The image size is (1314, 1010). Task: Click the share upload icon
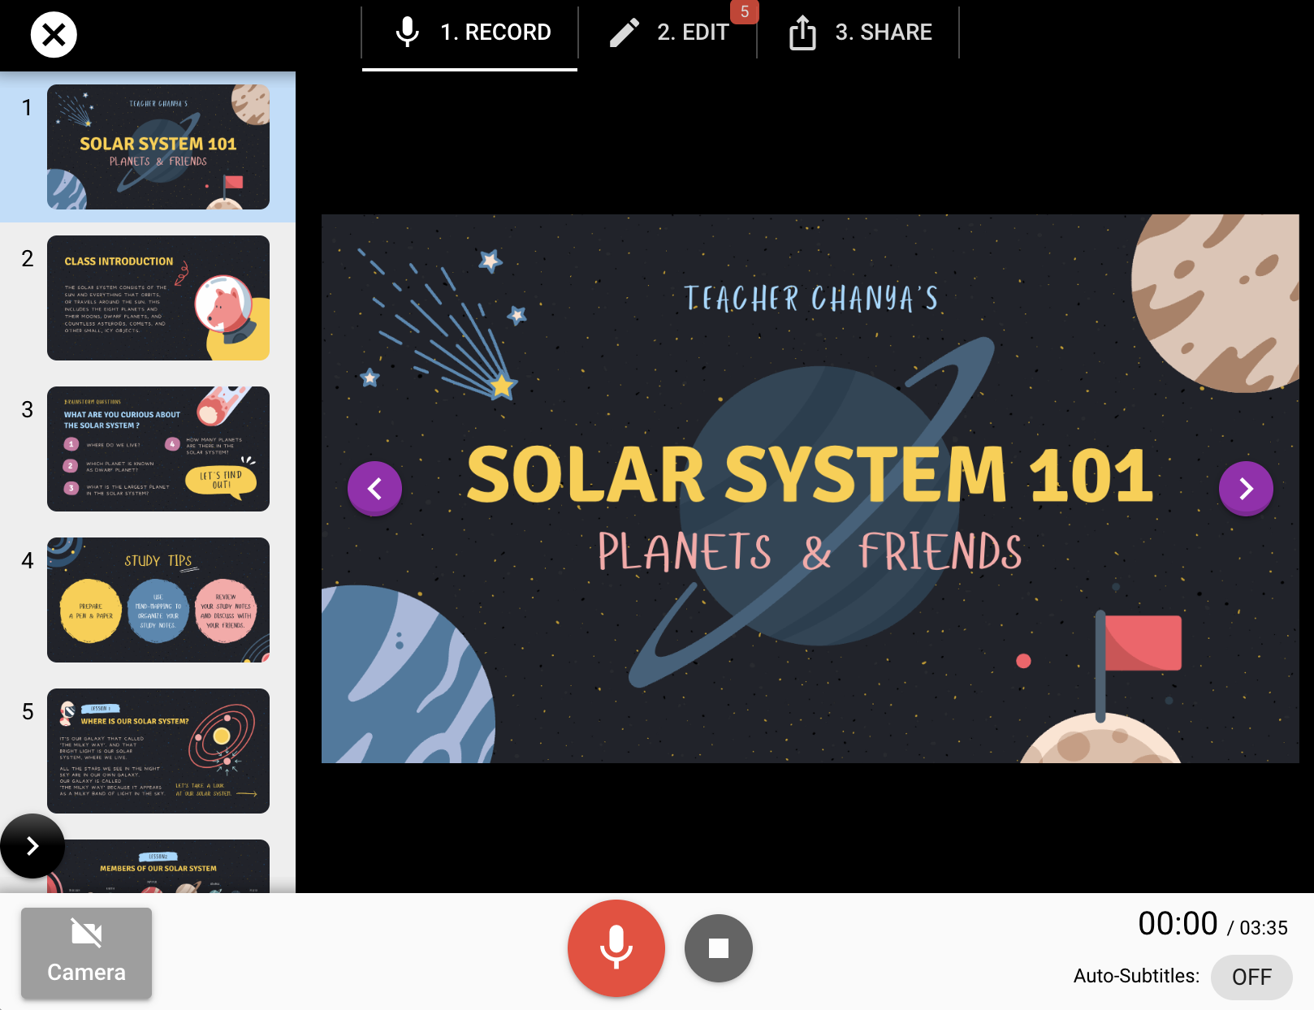802,32
